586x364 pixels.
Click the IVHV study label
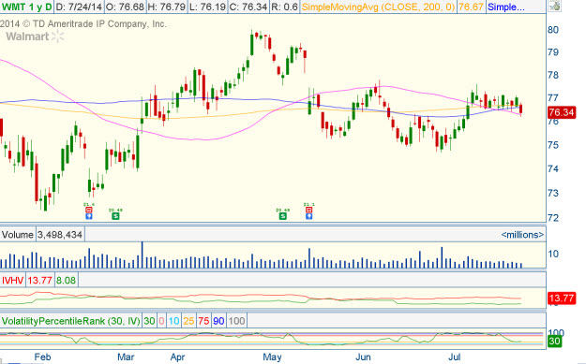(x=13, y=280)
